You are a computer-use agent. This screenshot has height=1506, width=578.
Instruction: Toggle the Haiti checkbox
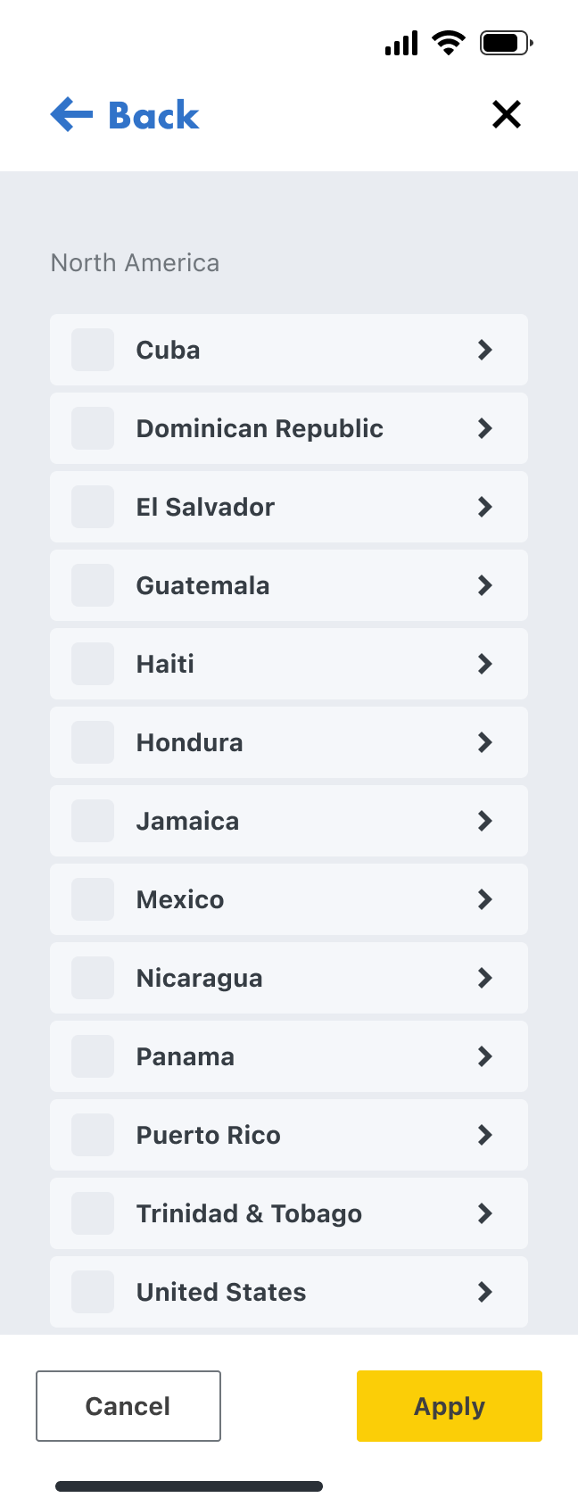click(93, 664)
